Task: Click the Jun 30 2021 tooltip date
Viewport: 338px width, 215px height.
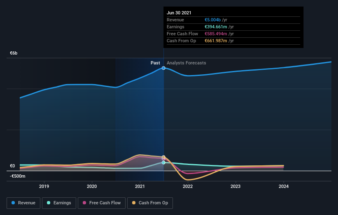Action: click(179, 13)
